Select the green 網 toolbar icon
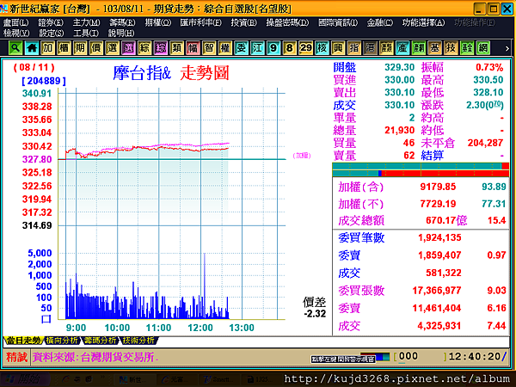This screenshot has height=387, width=516. tap(483, 48)
